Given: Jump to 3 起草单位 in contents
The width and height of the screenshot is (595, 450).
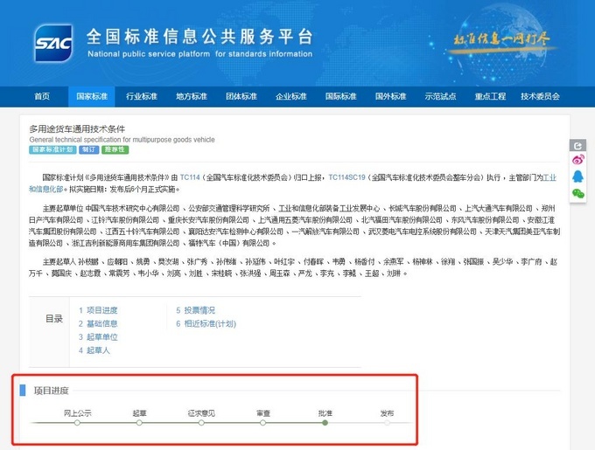Looking at the screenshot, I should click(x=98, y=337).
